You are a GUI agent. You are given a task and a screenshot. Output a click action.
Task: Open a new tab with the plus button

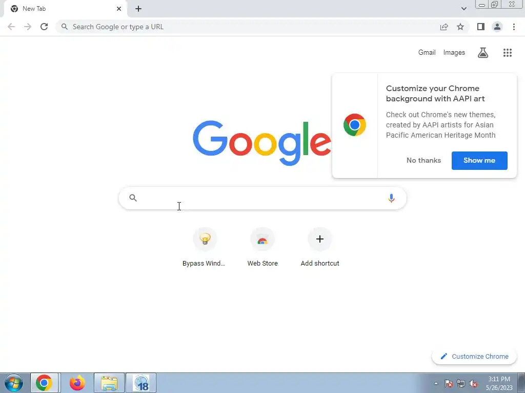[138, 9]
